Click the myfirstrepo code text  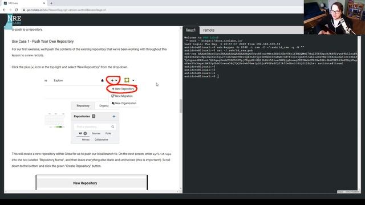pyautogui.click(x=162, y=154)
